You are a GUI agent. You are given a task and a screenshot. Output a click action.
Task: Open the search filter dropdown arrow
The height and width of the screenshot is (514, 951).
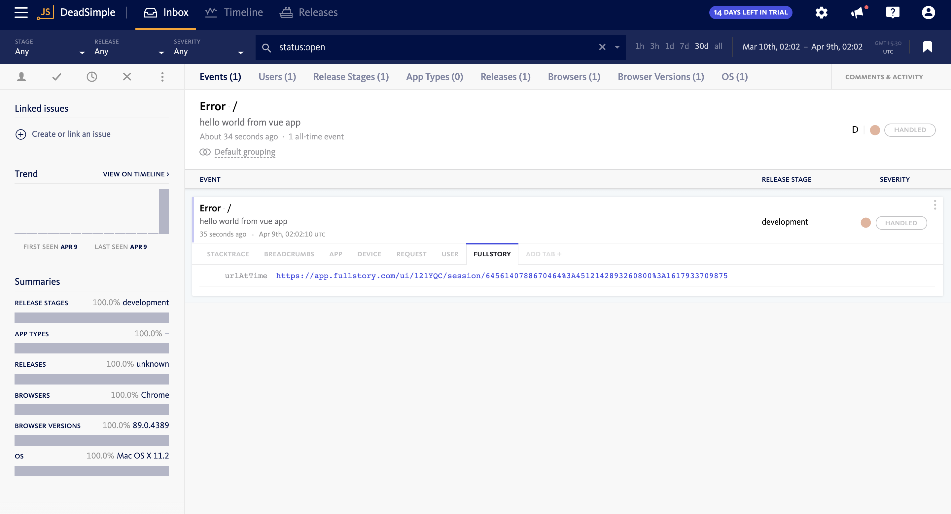coord(617,47)
